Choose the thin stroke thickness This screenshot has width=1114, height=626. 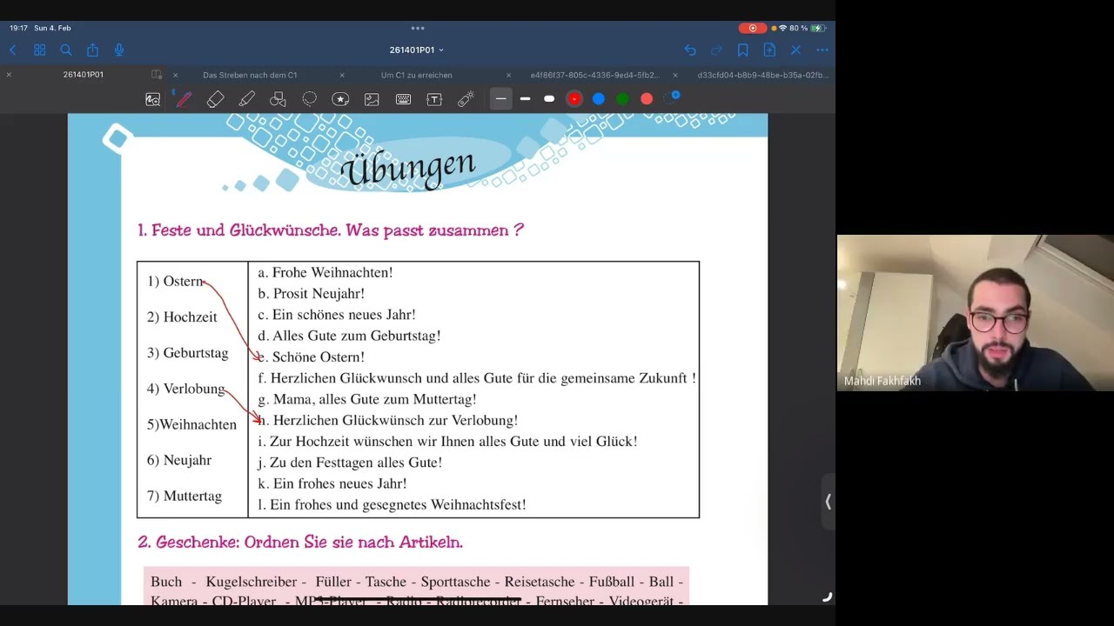click(501, 99)
